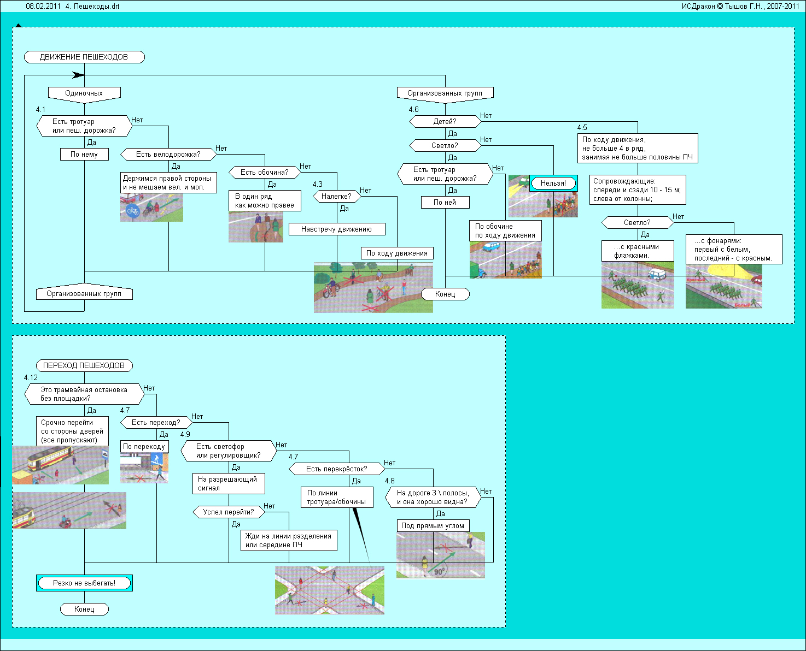Click the 'Под прямым углом' action block

pyautogui.click(x=433, y=526)
